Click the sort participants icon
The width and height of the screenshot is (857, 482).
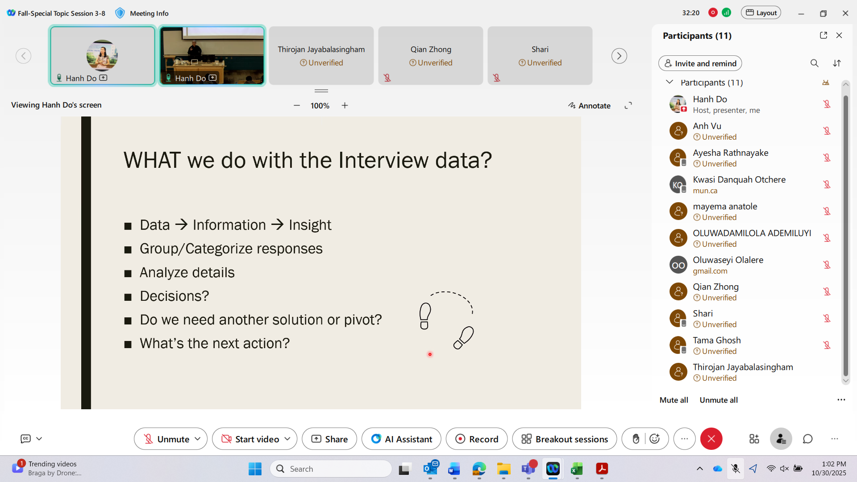(837, 63)
